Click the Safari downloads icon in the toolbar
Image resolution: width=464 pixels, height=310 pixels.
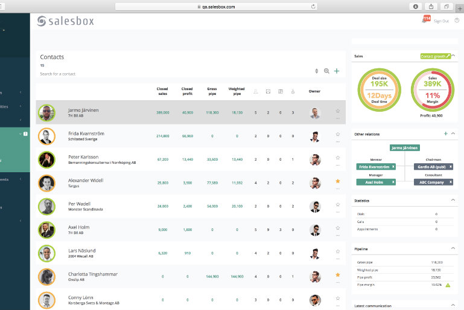415,6
